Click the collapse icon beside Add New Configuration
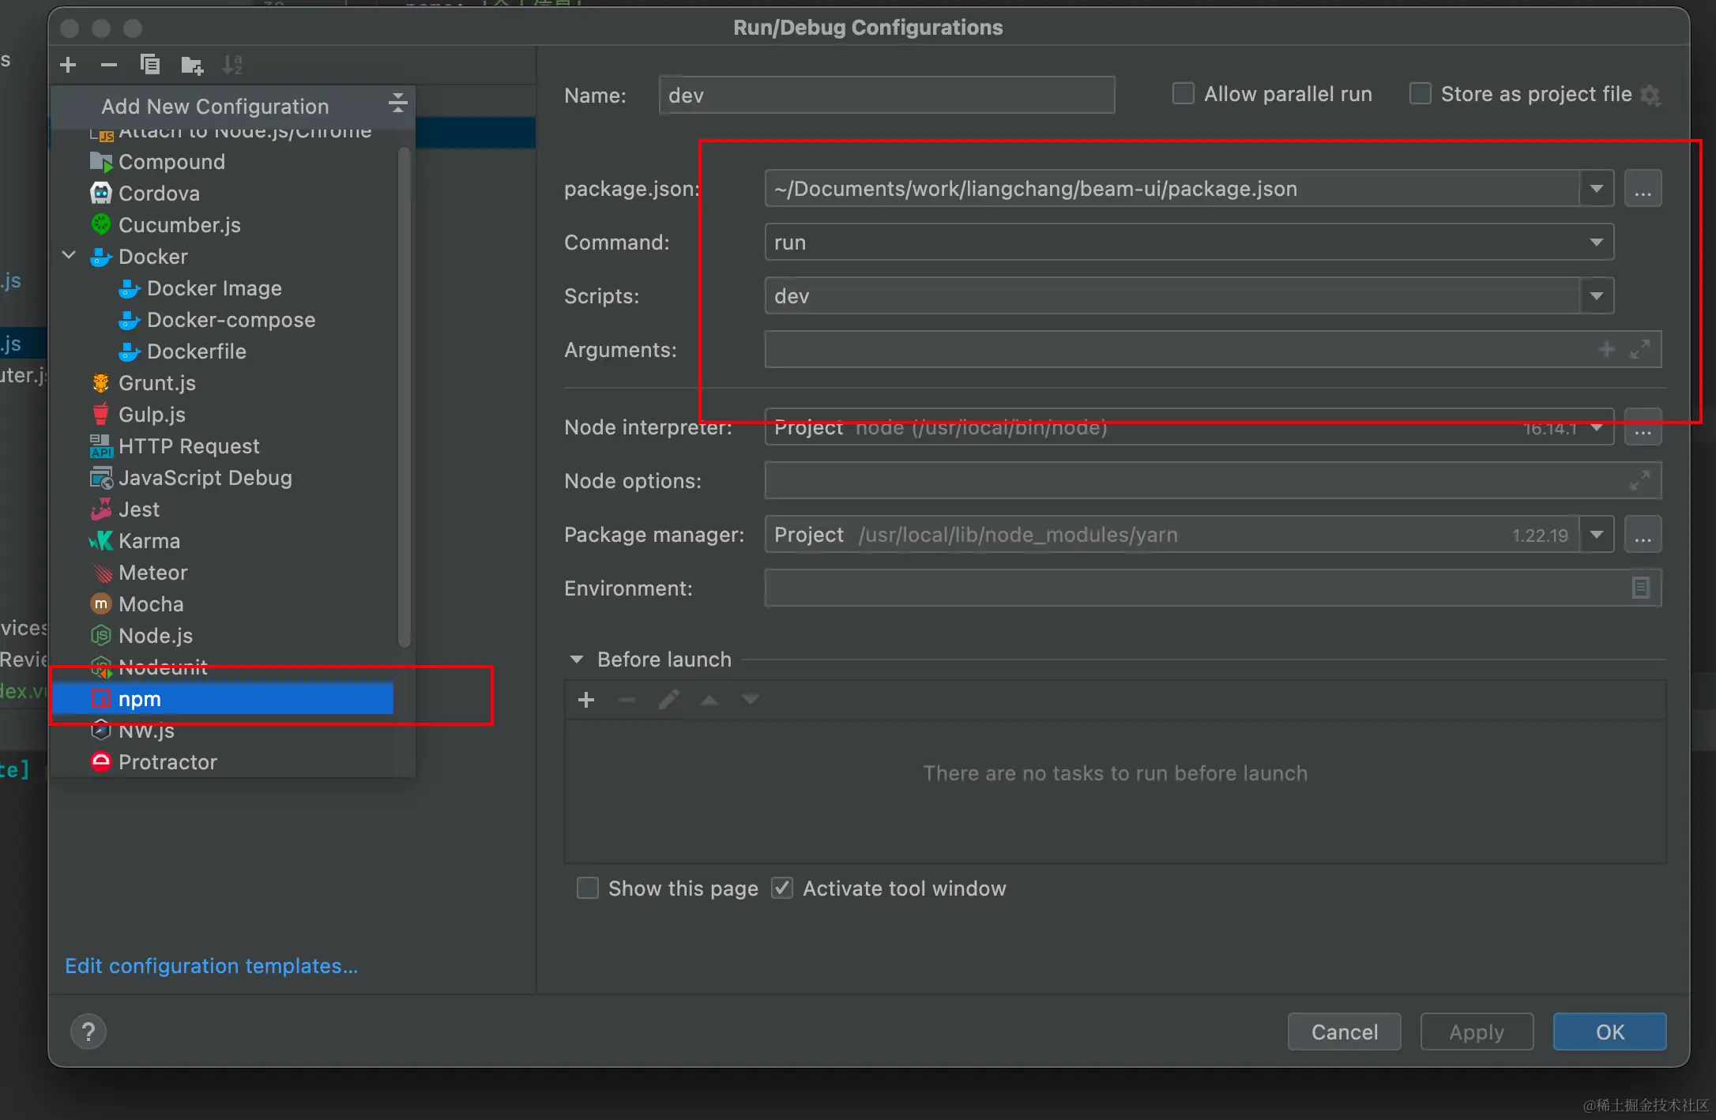Screen dimensions: 1716x1120 click(x=397, y=103)
